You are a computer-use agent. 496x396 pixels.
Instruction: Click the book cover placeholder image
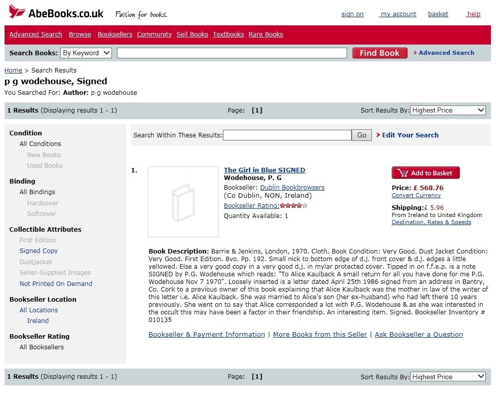[183, 201]
